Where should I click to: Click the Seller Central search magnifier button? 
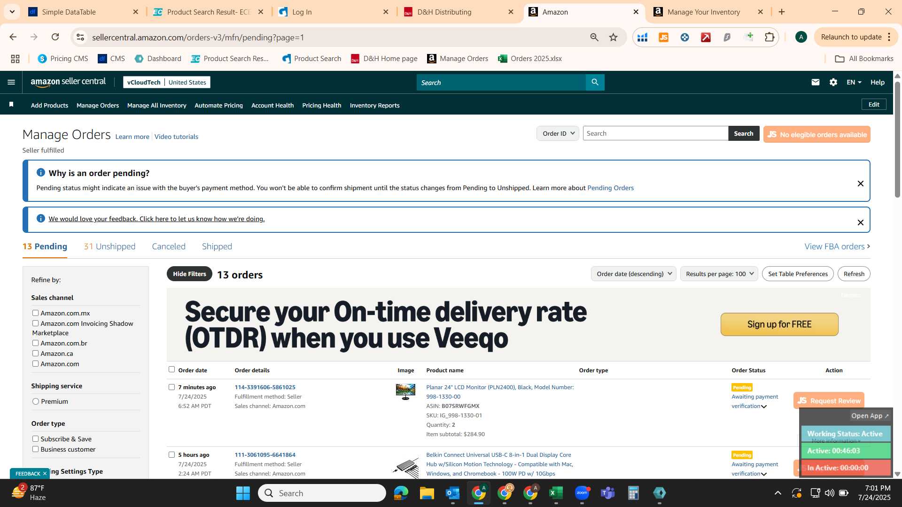595,82
